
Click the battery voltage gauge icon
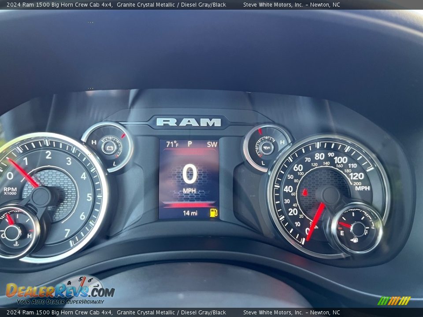[x=110, y=148]
